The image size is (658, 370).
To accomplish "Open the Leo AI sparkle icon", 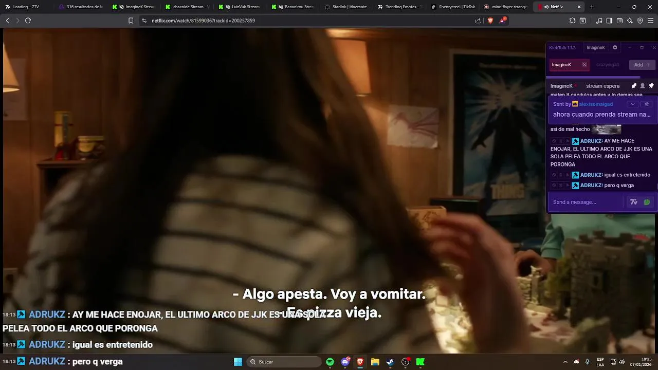I will click(630, 21).
